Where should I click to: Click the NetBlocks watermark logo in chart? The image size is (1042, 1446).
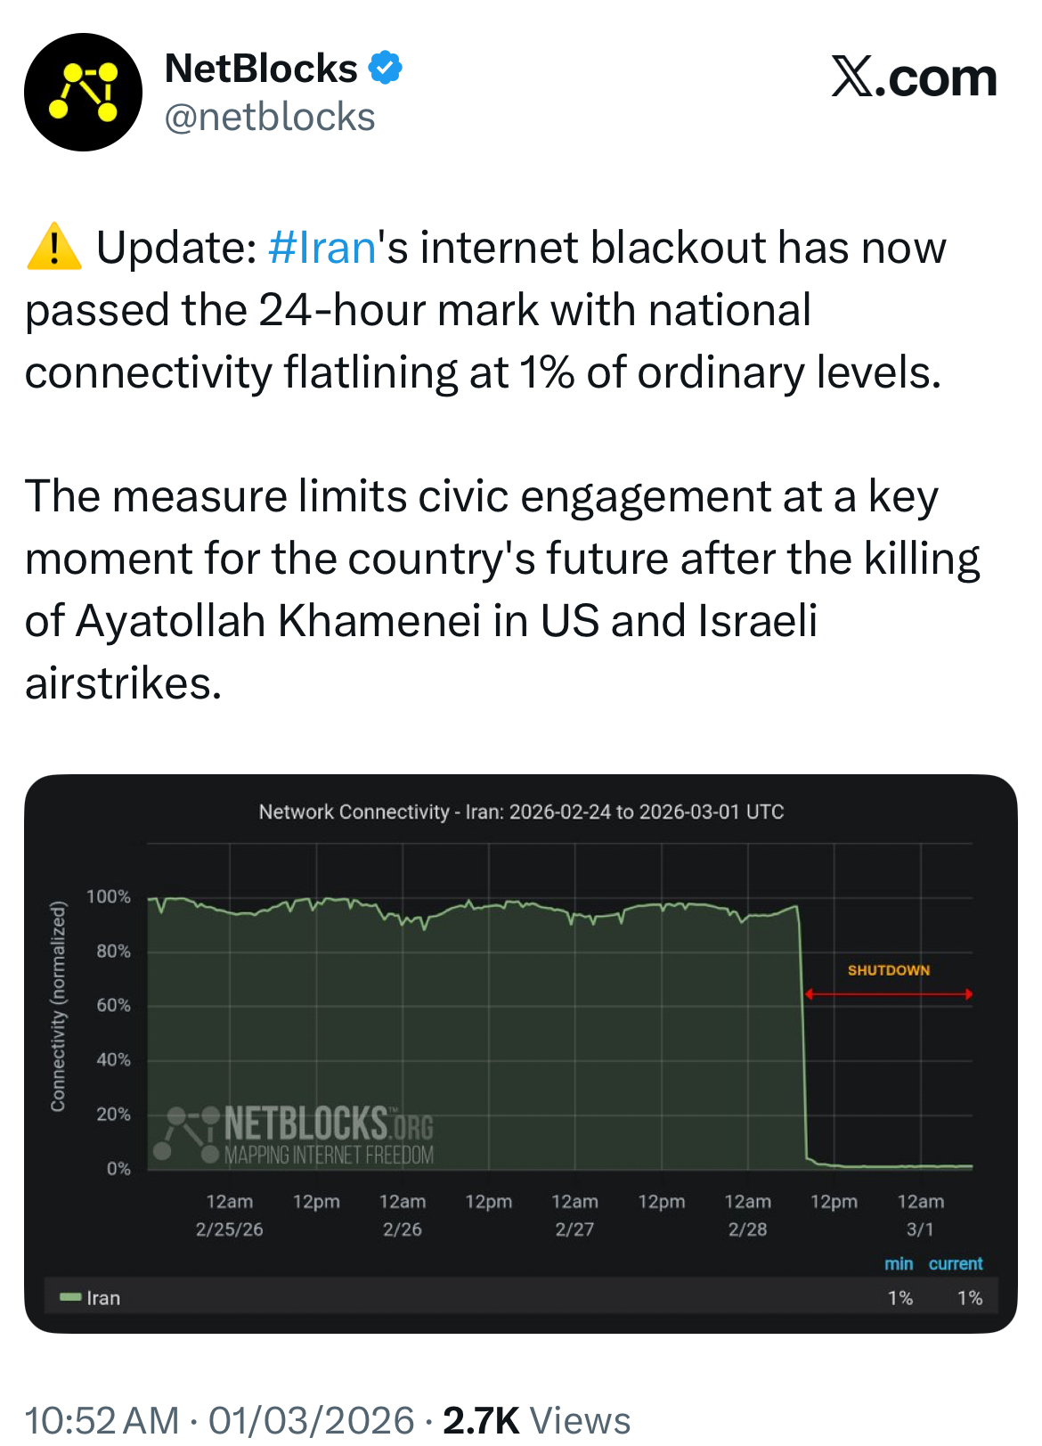pyautogui.click(x=298, y=1135)
